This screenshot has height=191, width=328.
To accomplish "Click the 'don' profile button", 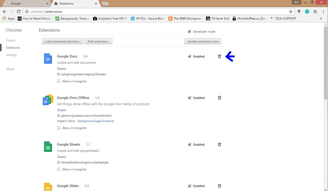I will (297, 2).
